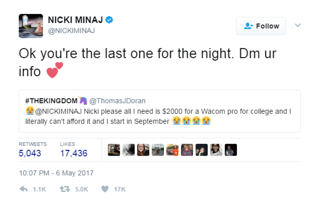Like the tweet with heart icon
Viewport: 317px width, 208px height.
(105, 189)
